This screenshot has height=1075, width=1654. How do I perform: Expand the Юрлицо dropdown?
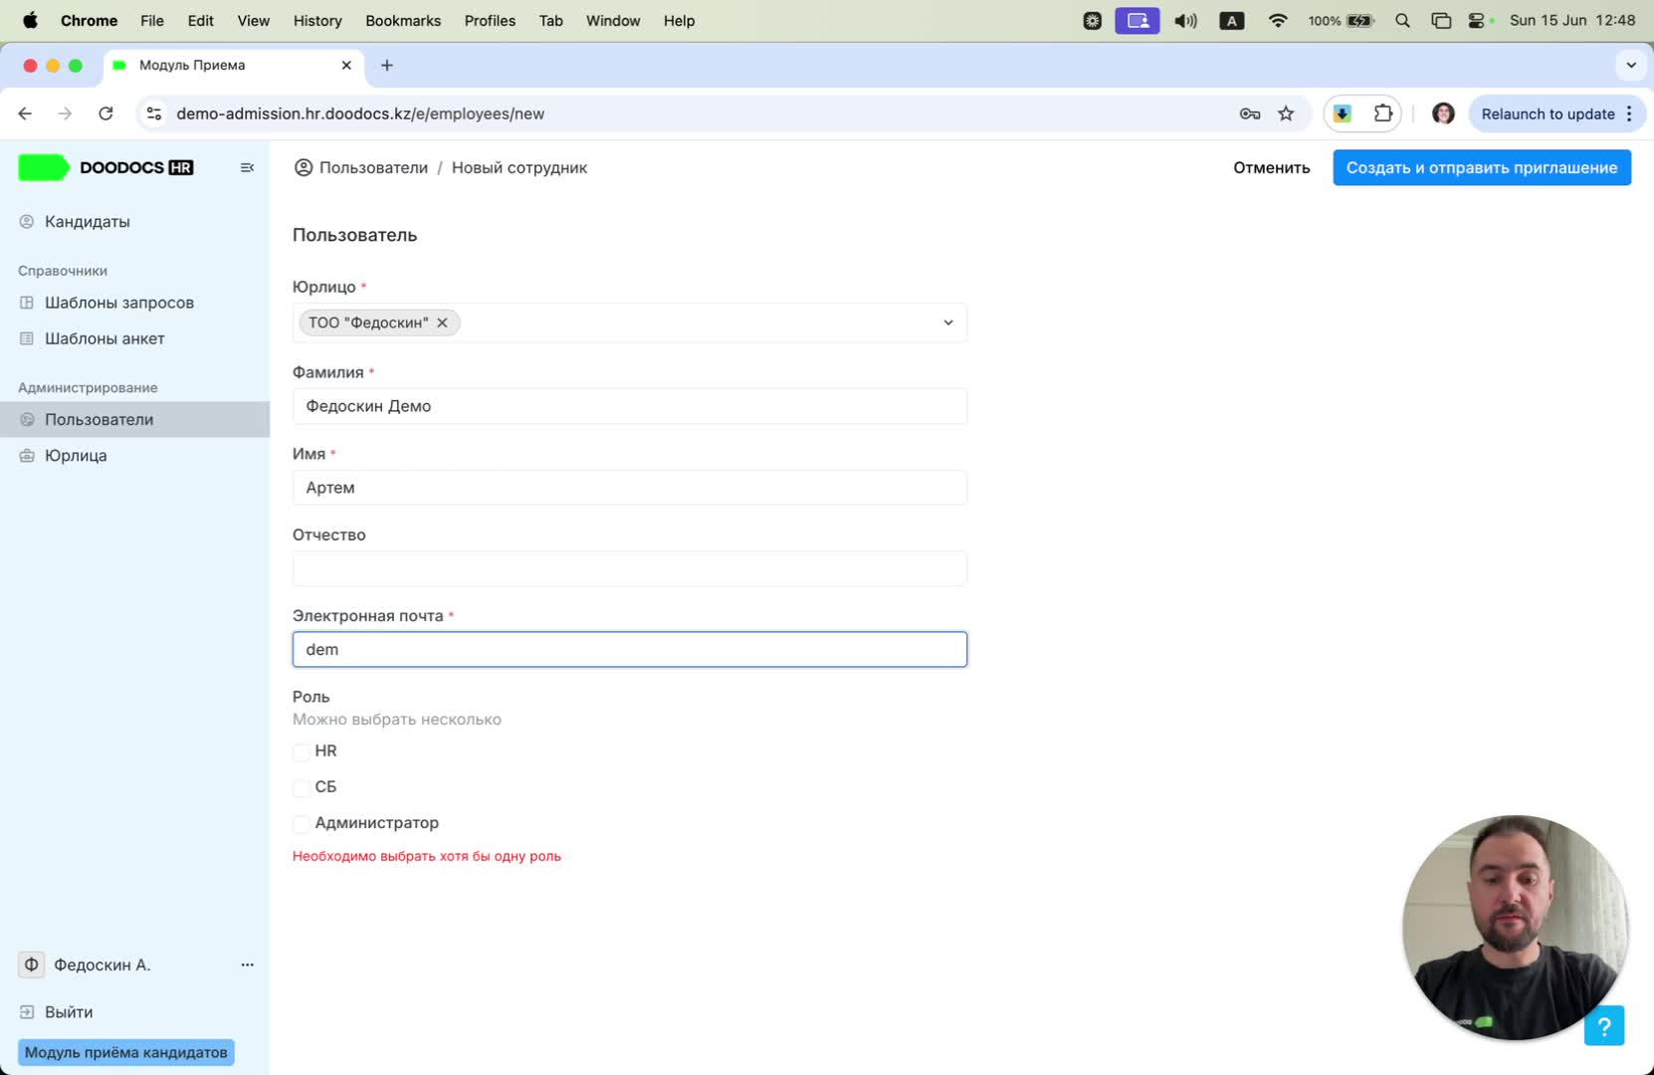pos(948,322)
